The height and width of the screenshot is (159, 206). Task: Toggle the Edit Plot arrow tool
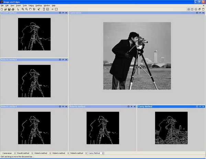[x=18, y=9]
